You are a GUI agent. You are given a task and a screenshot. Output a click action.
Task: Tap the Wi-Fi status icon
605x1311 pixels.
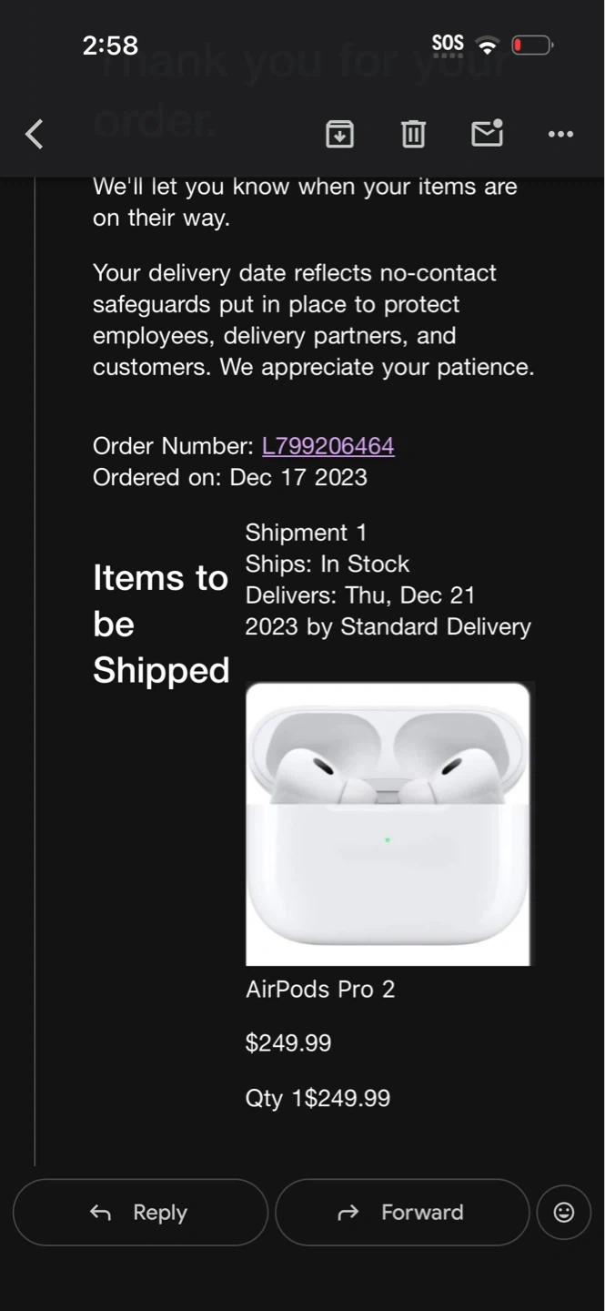pos(489,46)
